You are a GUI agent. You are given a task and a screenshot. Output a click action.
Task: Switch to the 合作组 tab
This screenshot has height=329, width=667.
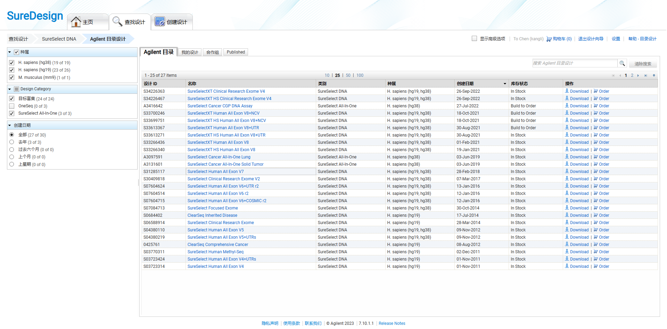click(x=213, y=52)
